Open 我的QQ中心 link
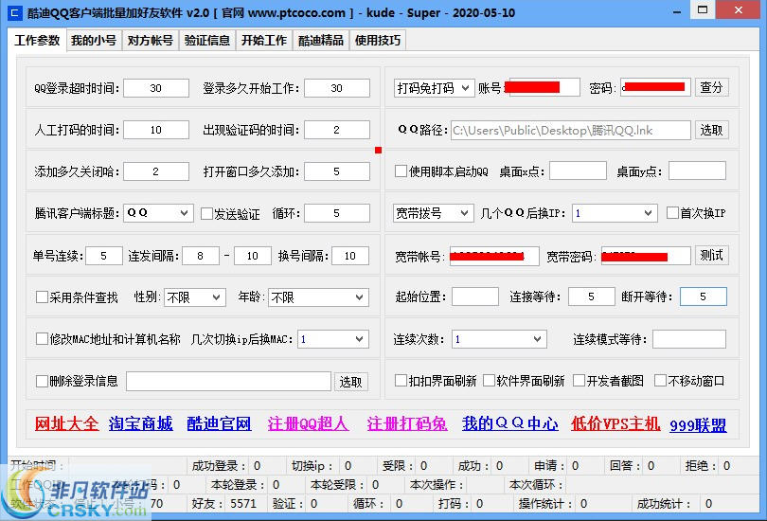 coord(510,423)
